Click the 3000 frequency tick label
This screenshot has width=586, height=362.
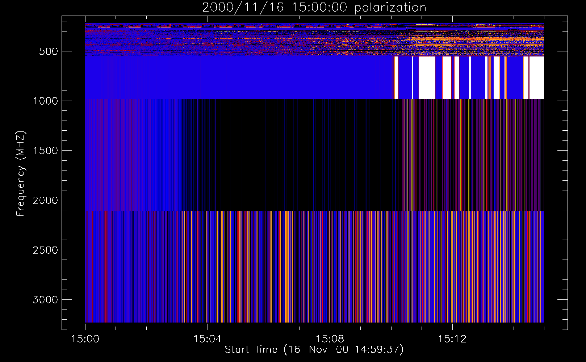[45, 300]
